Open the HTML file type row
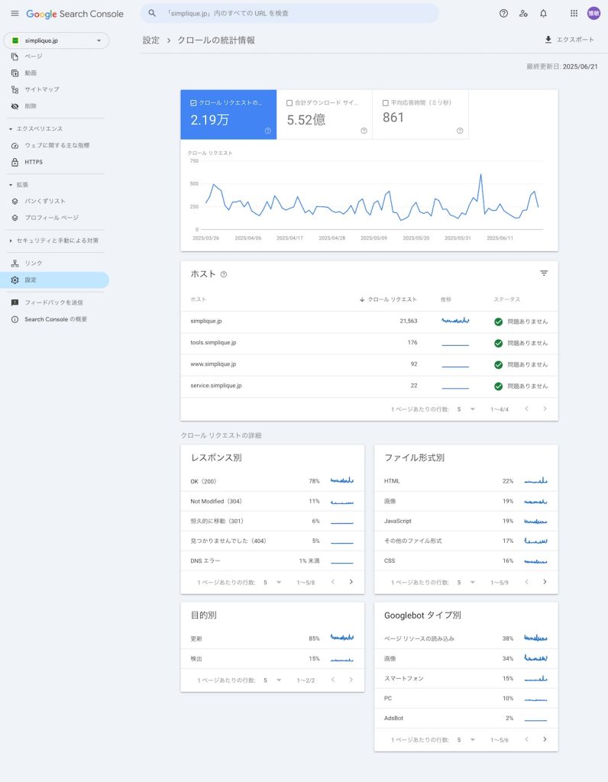The image size is (608, 782). point(466,481)
